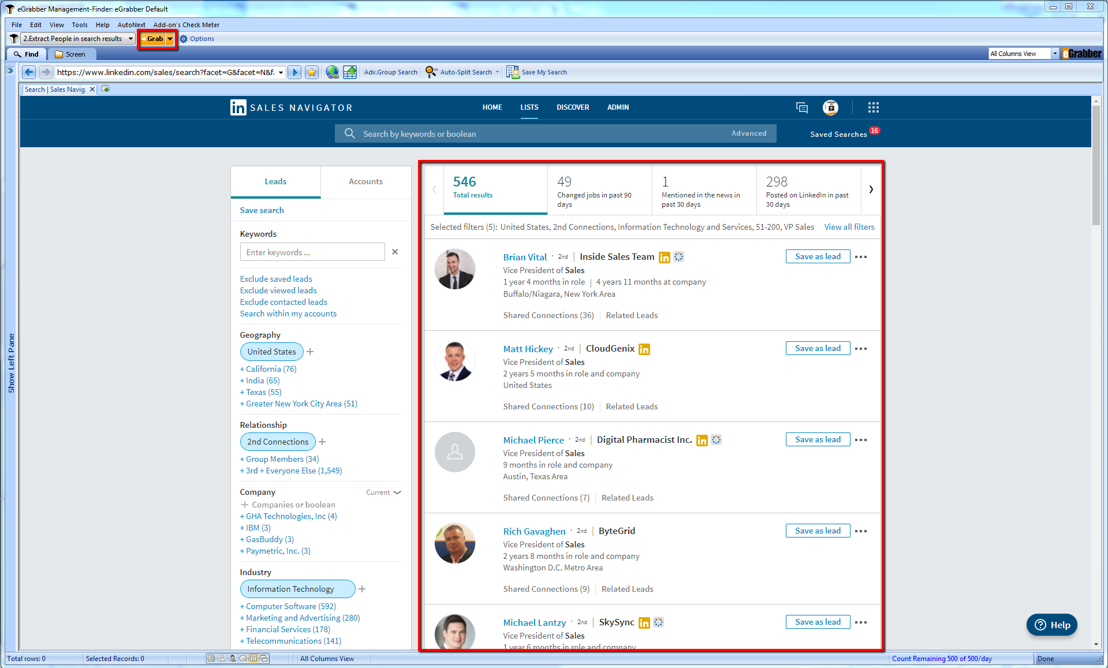
Task: Clear keywords with the X icon
Action: 395,252
